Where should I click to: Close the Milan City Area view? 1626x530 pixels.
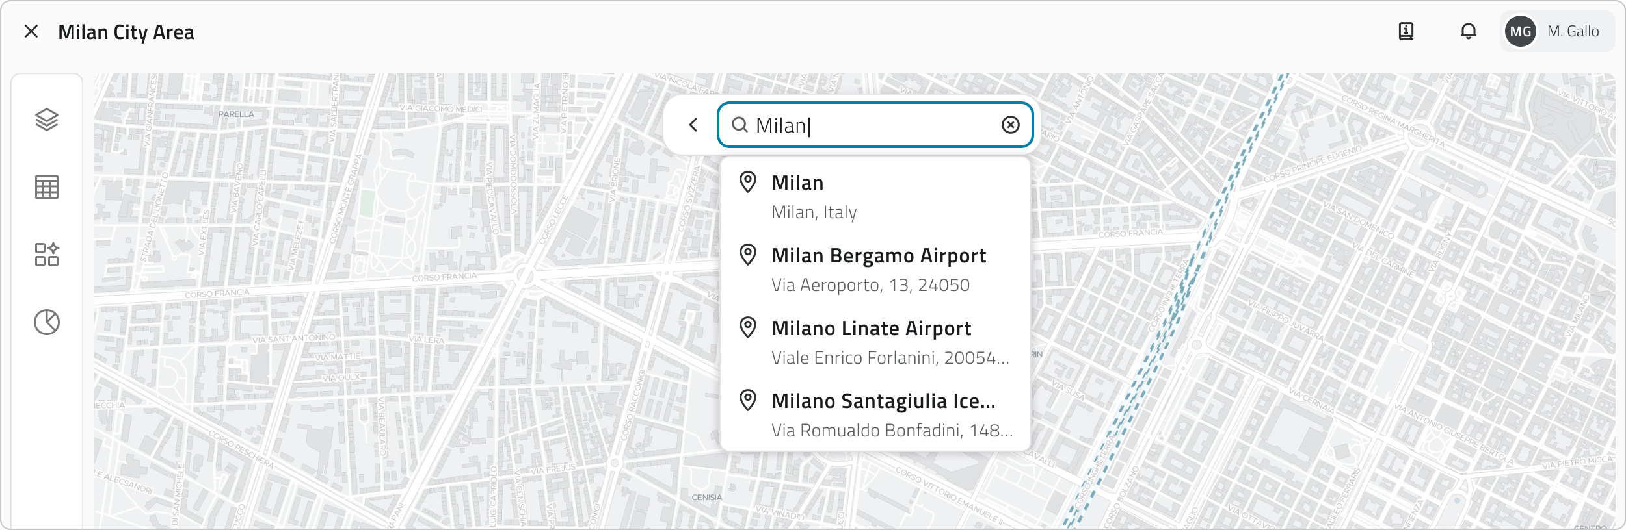pyautogui.click(x=31, y=31)
